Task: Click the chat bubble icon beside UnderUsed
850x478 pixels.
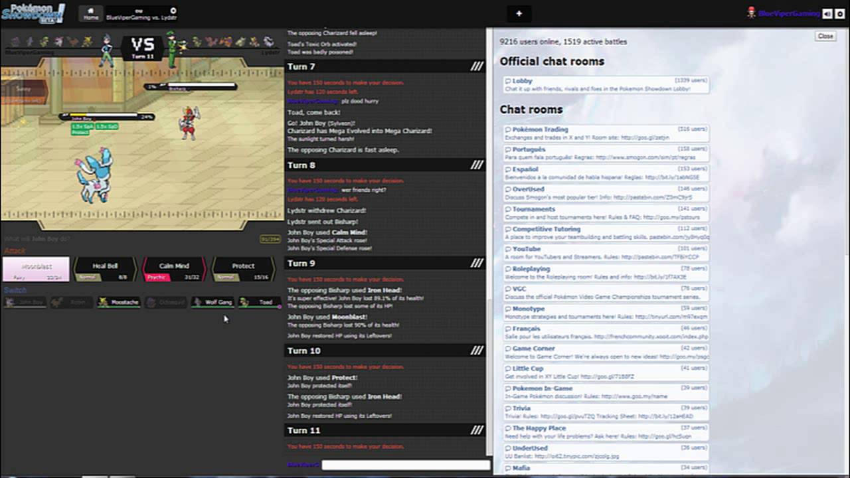Action: [x=508, y=449]
